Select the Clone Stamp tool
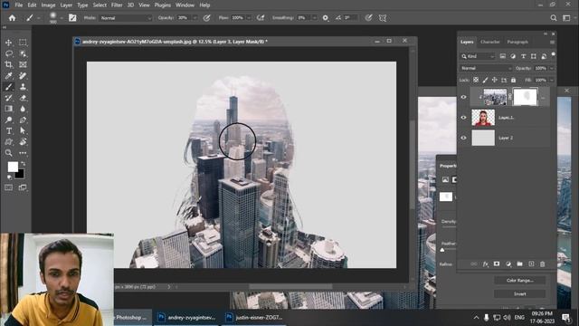The image size is (579, 326). click(x=23, y=87)
